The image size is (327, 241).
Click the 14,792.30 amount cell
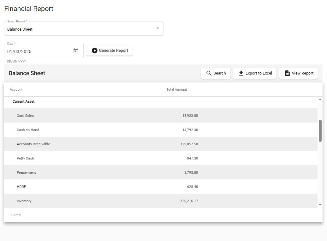pyautogui.click(x=190, y=130)
